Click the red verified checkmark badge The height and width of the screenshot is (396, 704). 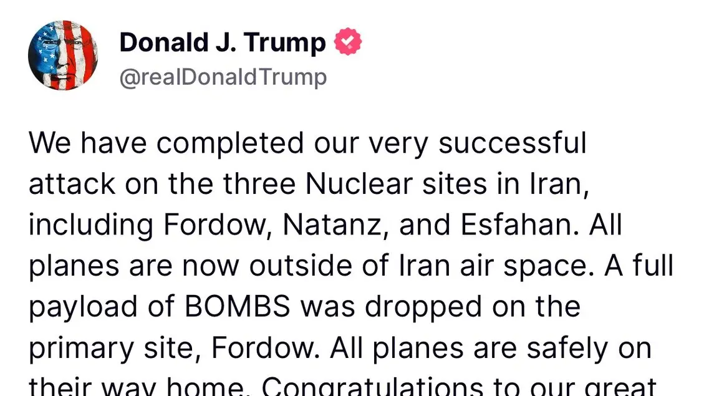(x=348, y=42)
